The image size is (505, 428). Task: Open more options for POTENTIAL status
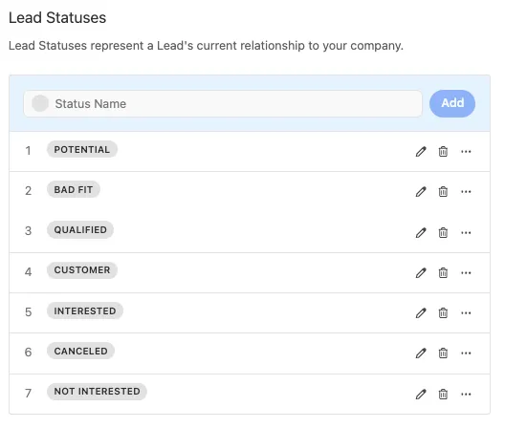(x=466, y=151)
